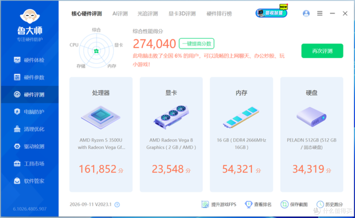The height and width of the screenshot is (218, 355).
Task: Minimize the 鲁大师 window
Action: 332,13
